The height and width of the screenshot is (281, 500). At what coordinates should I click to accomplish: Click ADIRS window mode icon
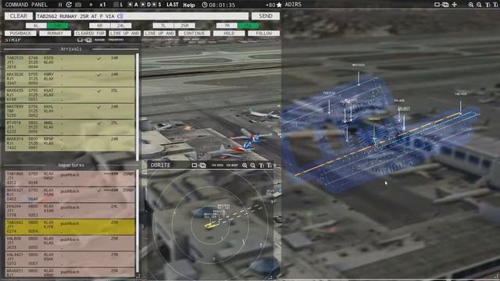437,5
